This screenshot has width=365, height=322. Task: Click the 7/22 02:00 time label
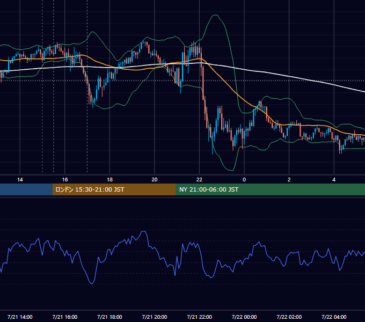(289, 317)
